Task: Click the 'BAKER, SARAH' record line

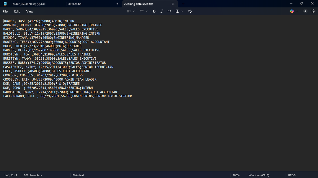Action: 51,29
